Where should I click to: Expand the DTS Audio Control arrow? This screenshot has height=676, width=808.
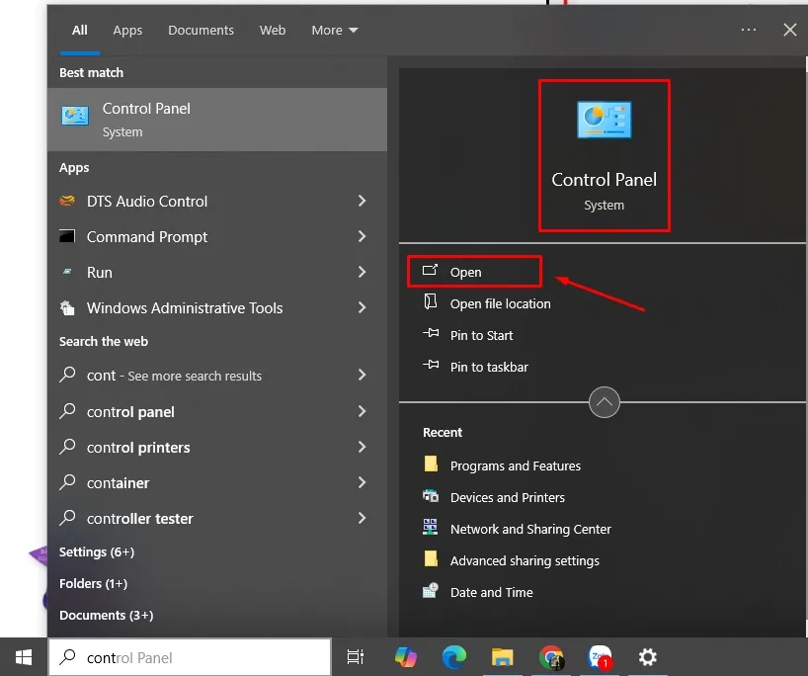point(362,201)
